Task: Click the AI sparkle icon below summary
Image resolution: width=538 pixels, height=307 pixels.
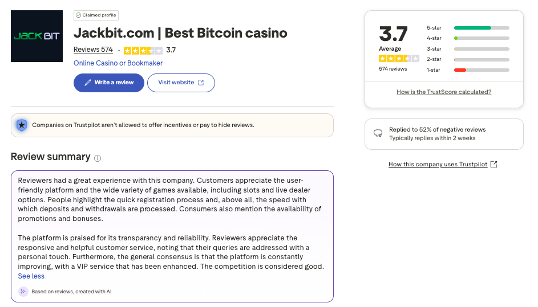Action: (23, 292)
